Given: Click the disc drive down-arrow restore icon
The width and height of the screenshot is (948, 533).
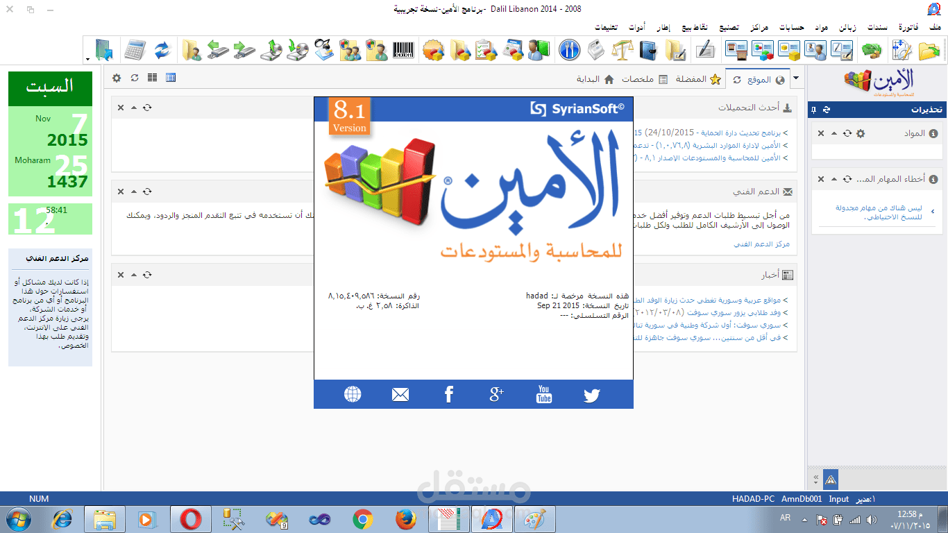Looking at the screenshot, I should tap(298, 50).
